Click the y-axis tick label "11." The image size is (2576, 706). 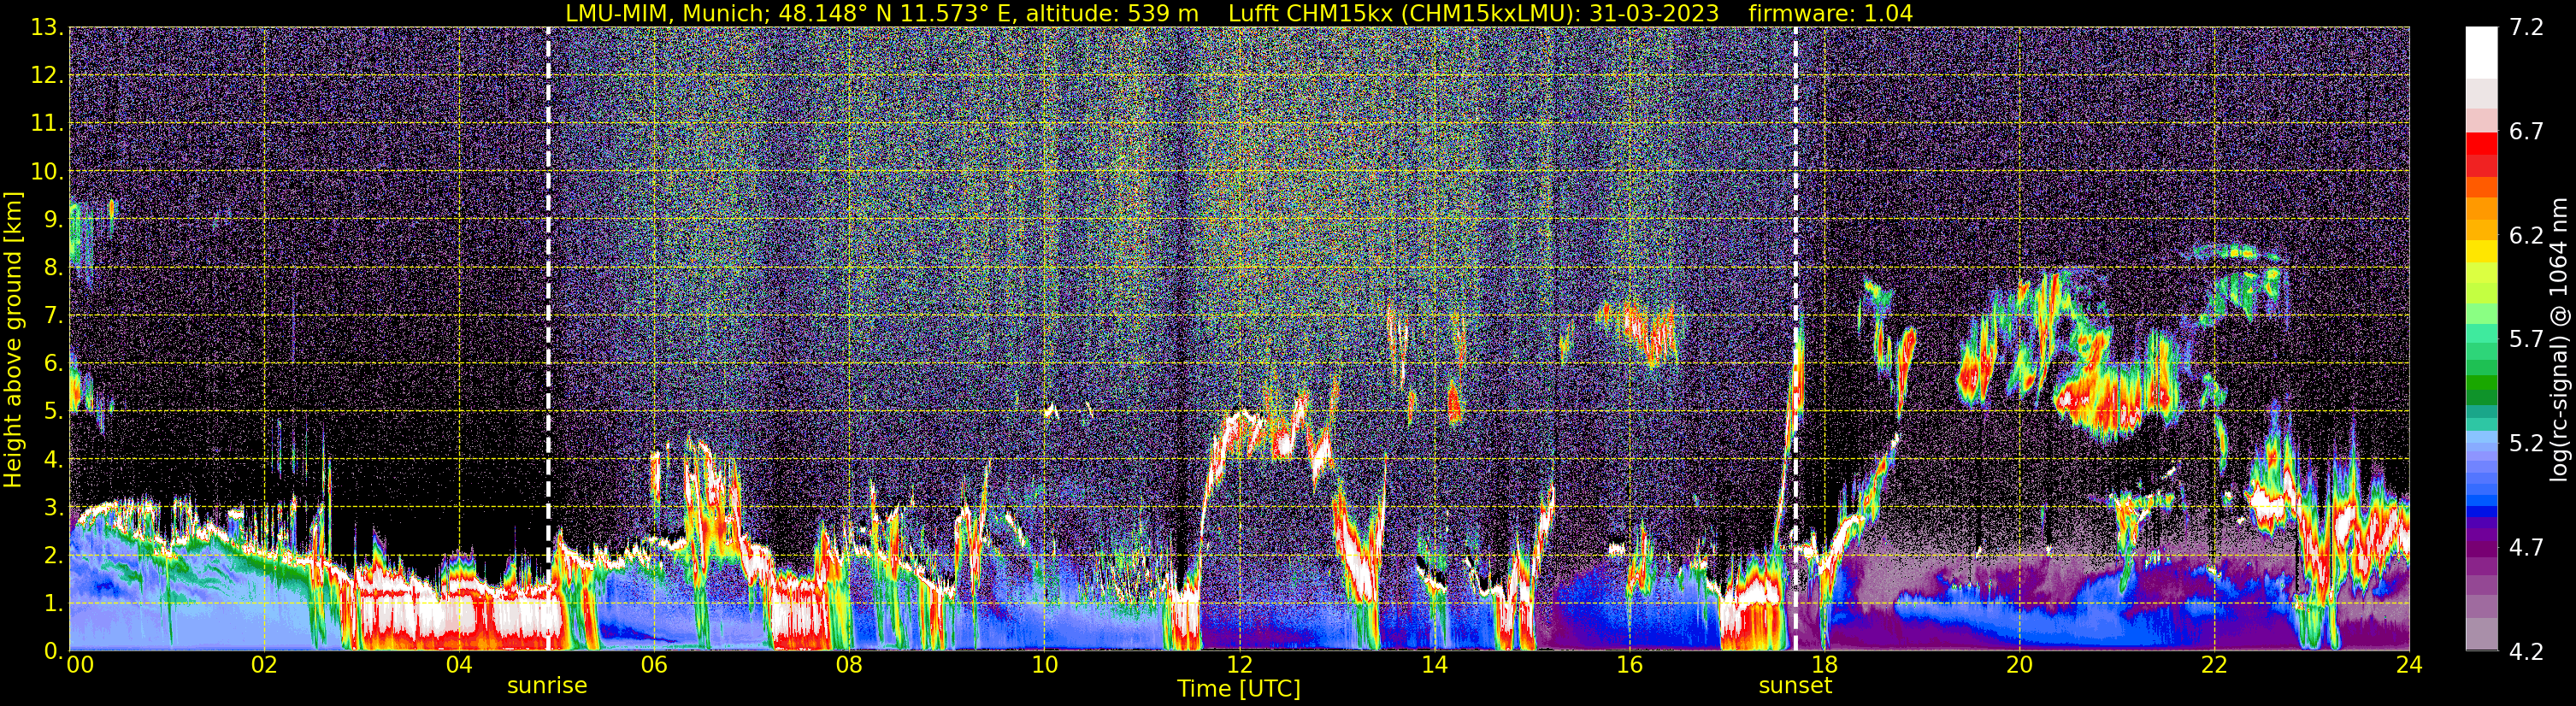pyautogui.click(x=47, y=124)
